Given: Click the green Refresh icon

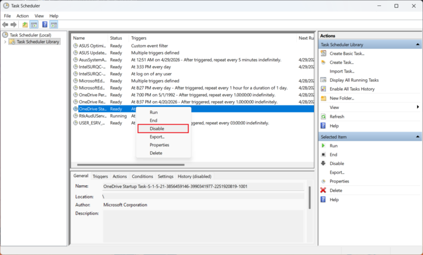Looking at the screenshot, I should (323, 117).
